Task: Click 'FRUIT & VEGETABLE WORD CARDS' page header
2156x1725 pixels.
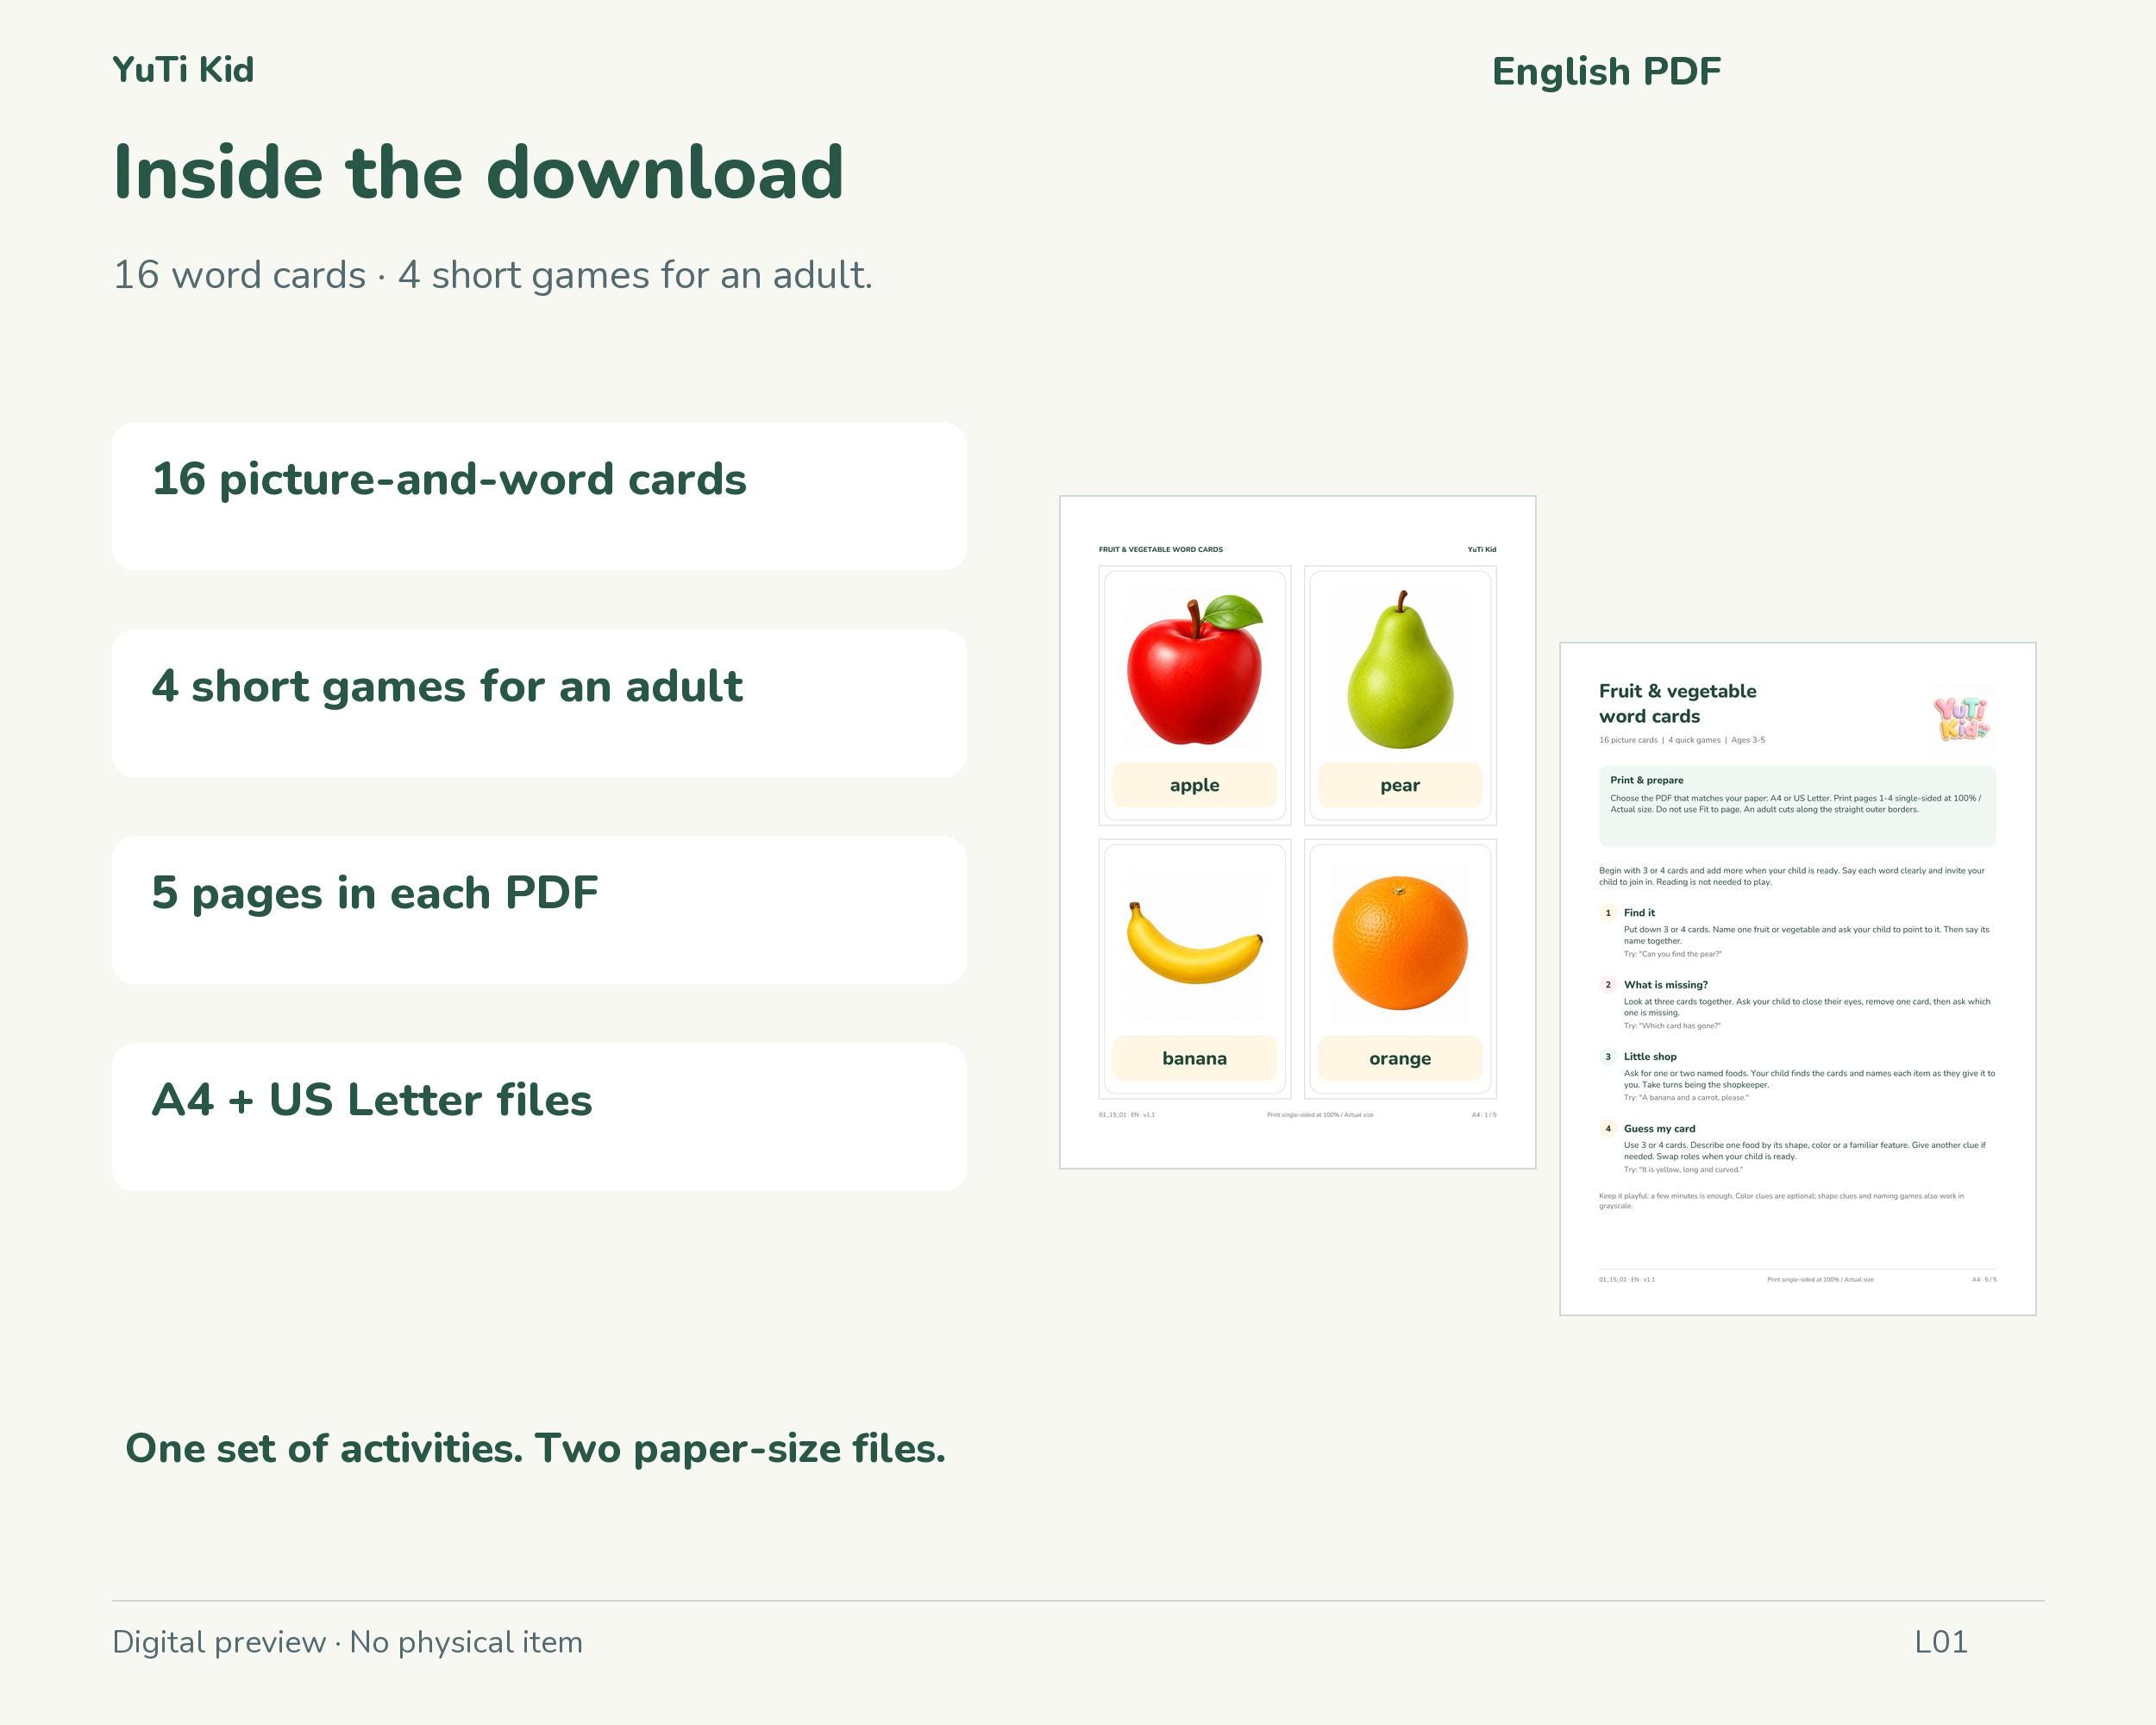Action: (x=1161, y=549)
